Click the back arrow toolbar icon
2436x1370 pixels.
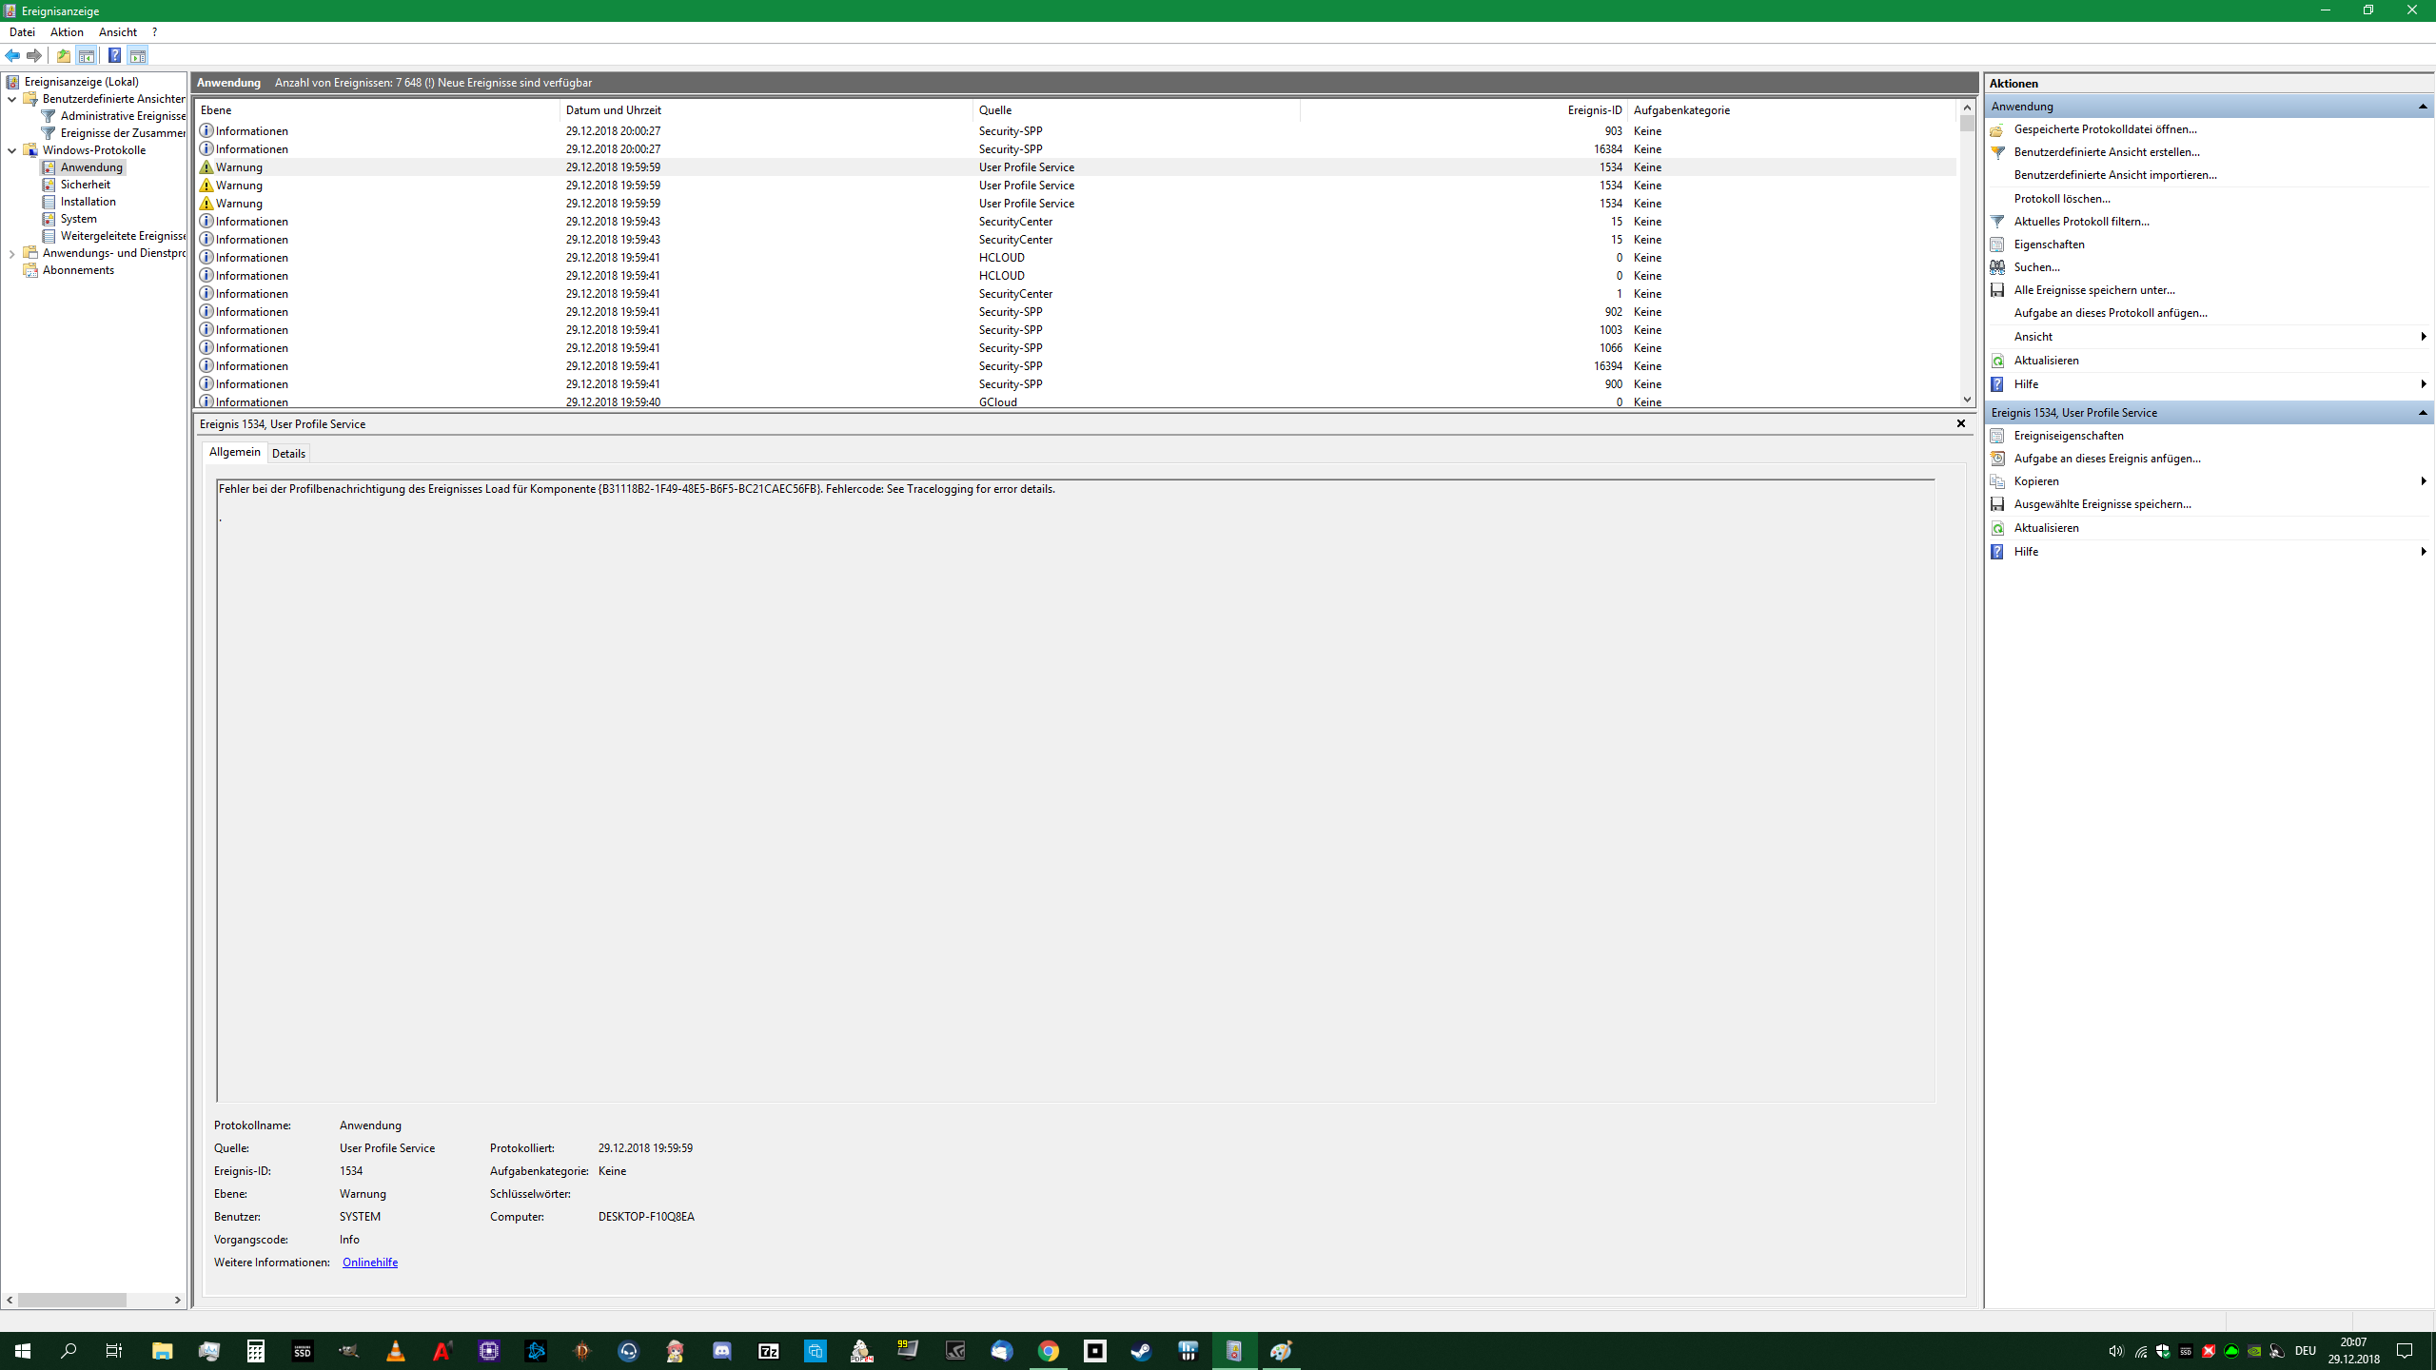[x=12, y=55]
